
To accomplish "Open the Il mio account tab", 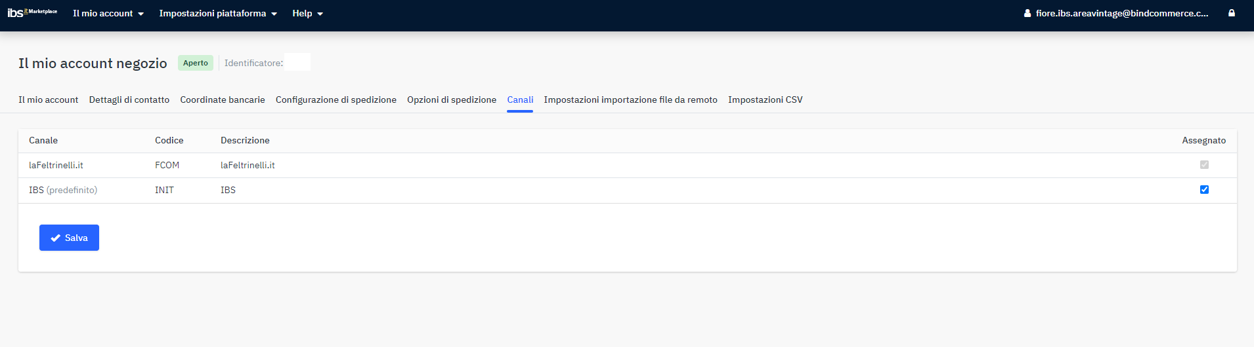I will pos(48,100).
